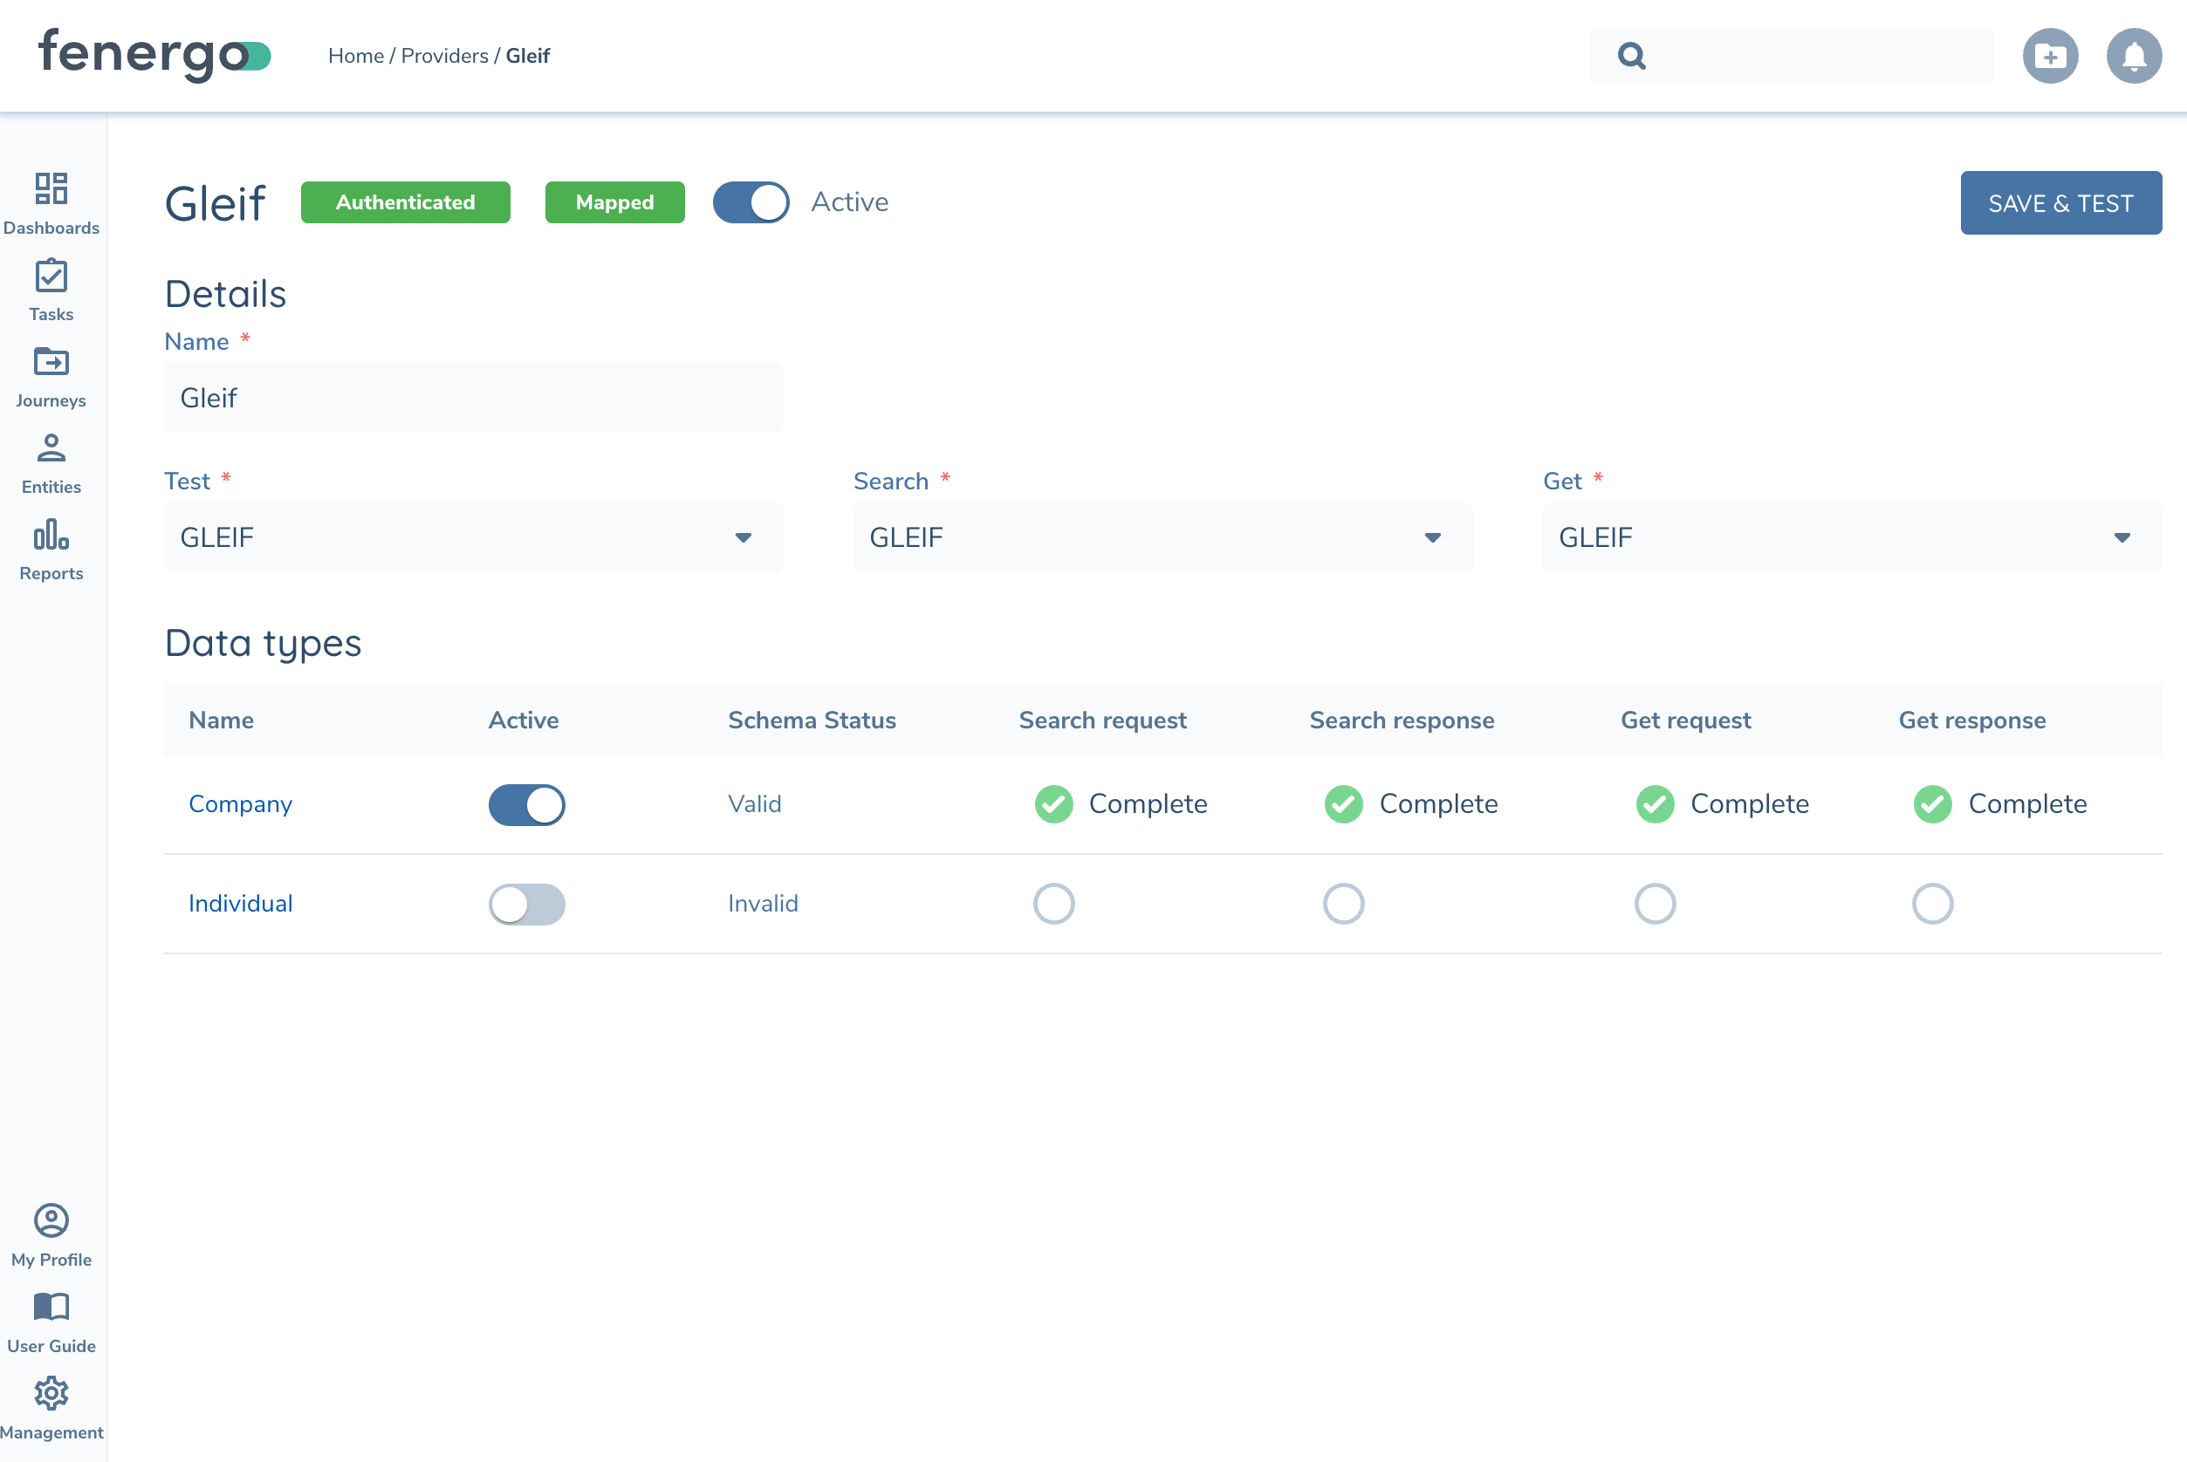Open the My Profile icon

pyautogui.click(x=51, y=1221)
